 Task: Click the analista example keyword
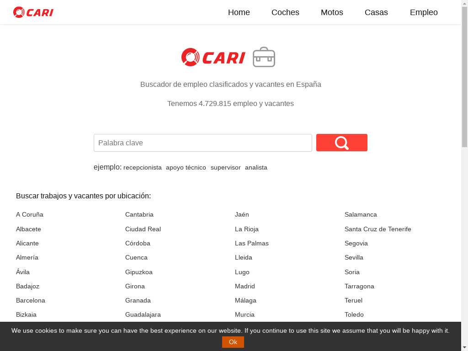[256, 168]
